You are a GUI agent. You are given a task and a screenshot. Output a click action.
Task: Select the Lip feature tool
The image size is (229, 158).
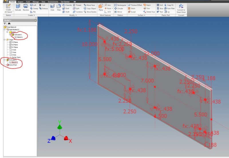(x=167, y=12)
